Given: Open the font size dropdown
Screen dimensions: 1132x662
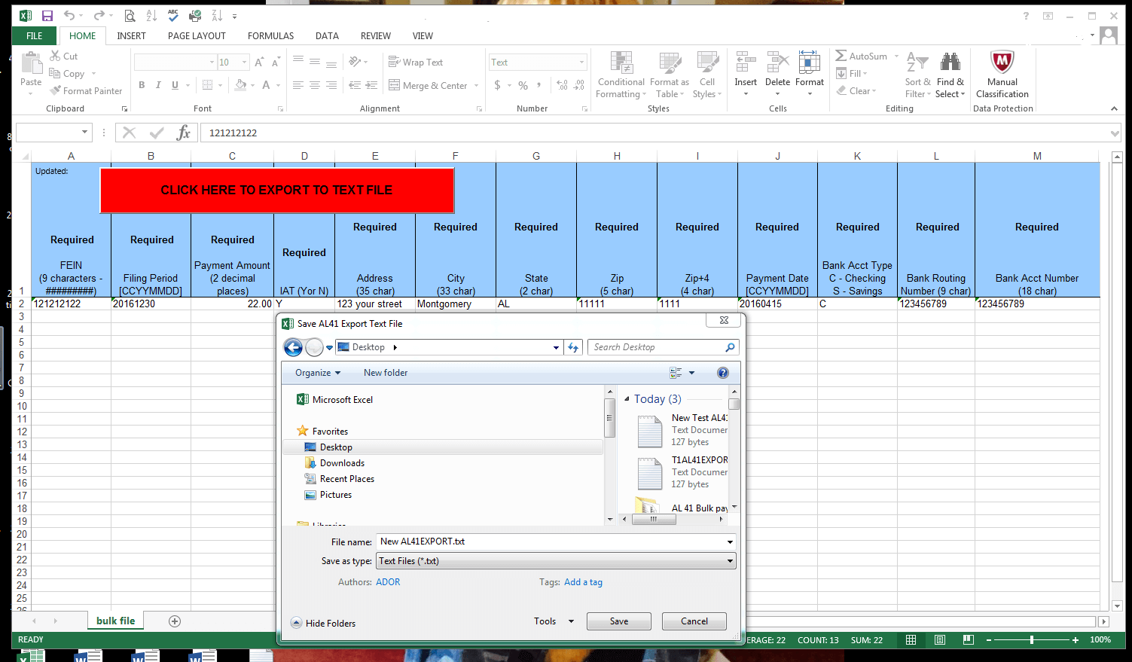Looking at the screenshot, I should tap(244, 63).
